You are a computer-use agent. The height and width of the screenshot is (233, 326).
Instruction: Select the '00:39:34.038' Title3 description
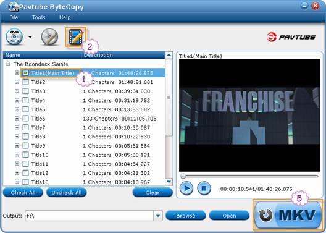[x=132, y=91]
